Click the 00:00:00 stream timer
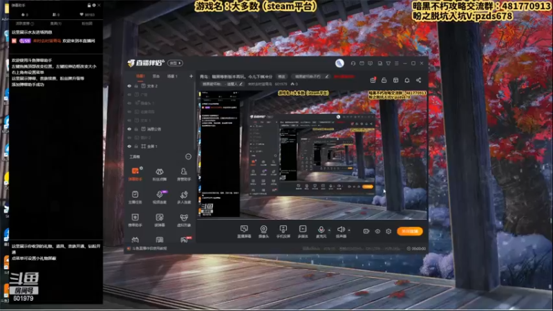The image size is (553, 311). (417, 249)
